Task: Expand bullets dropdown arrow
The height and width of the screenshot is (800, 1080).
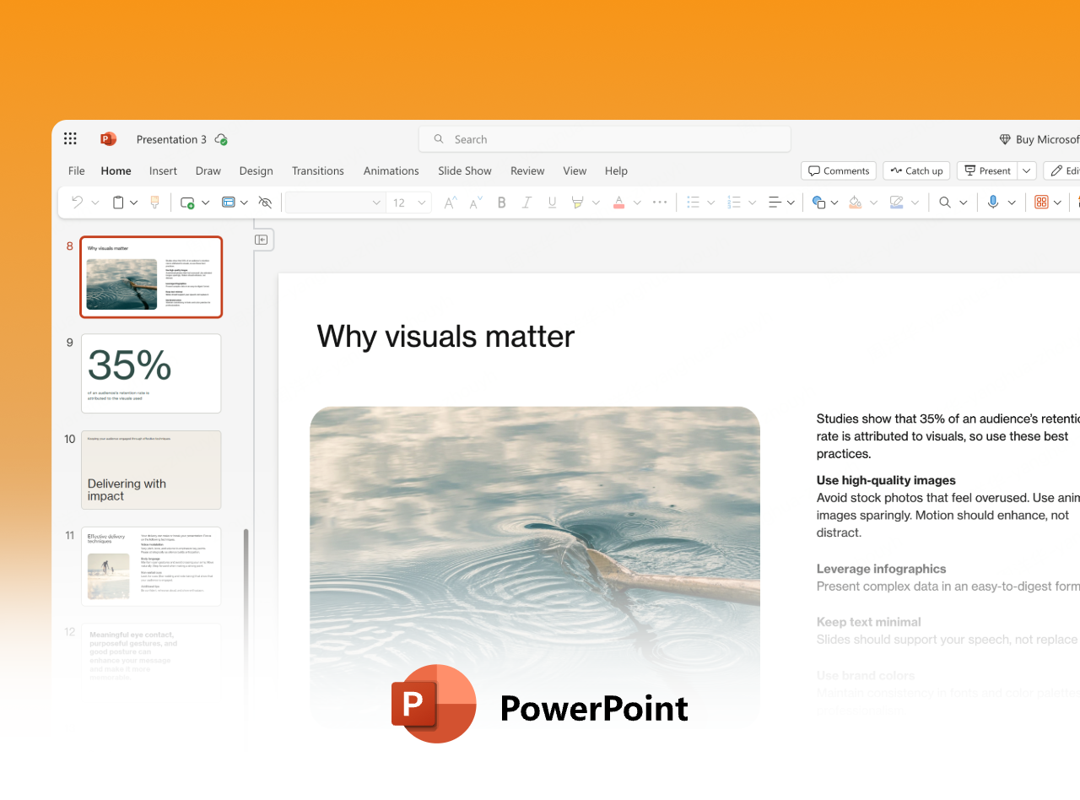Action: coord(710,203)
